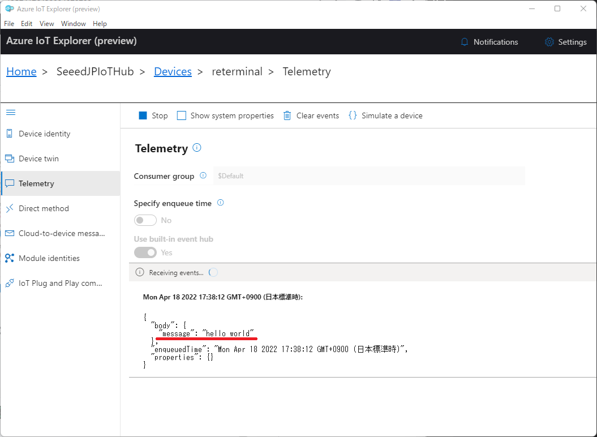
Task: Toggle the Specify enqueue time switch
Action: click(x=145, y=220)
